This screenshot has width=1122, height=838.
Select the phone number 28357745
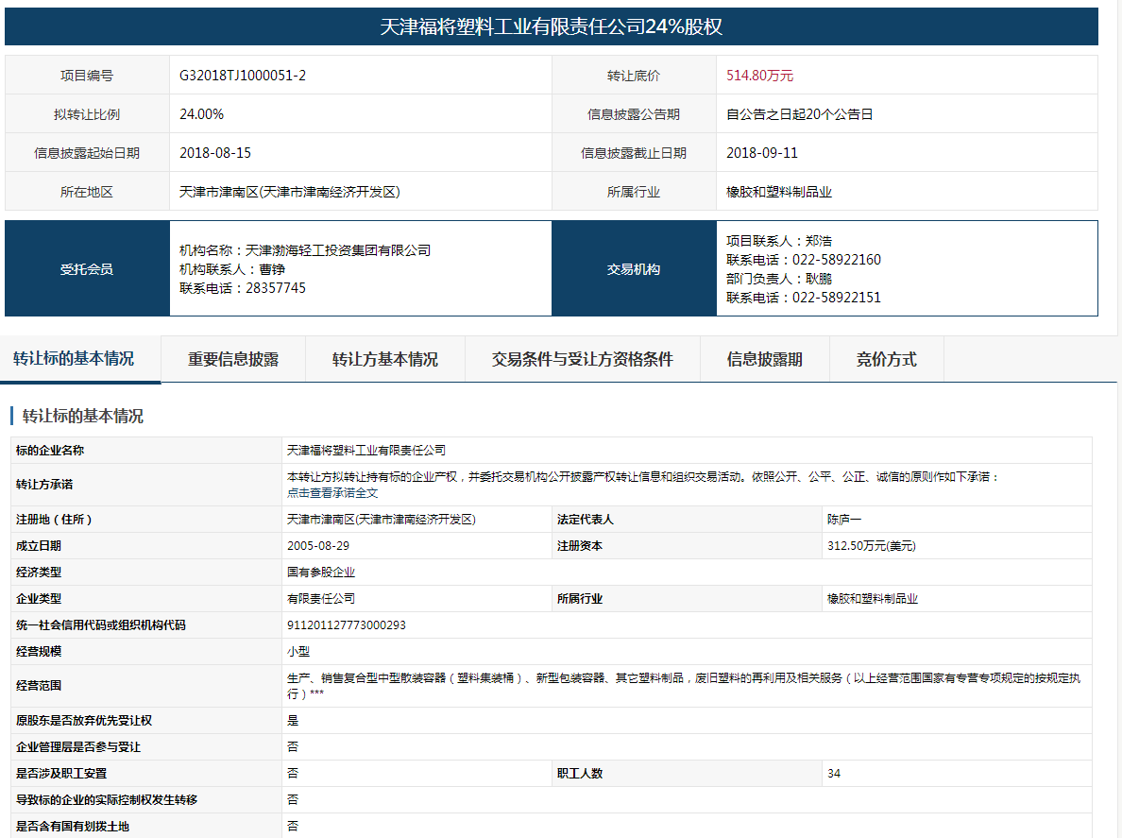[276, 288]
